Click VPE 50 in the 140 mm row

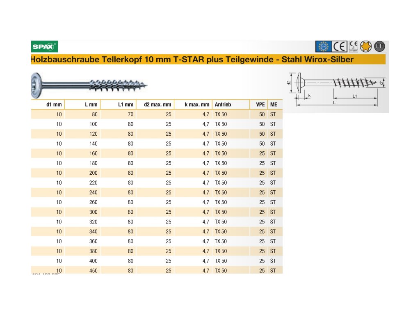pyautogui.click(x=262, y=144)
